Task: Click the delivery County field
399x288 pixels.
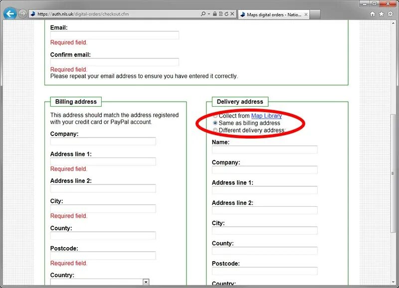Action: (x=265, y=251)
